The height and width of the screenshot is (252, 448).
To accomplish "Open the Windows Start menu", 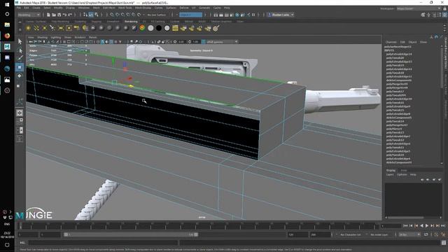I will pos(7,4).
